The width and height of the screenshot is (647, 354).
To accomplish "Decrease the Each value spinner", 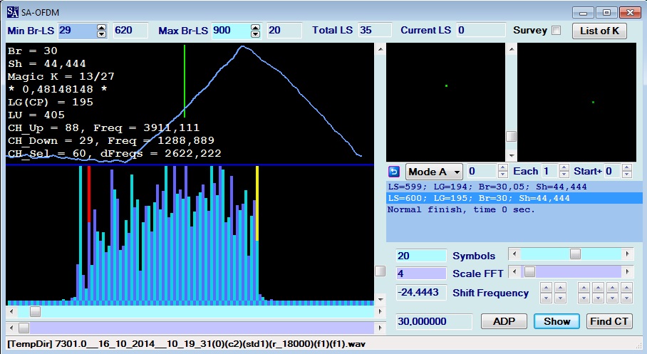I will 564,175.
